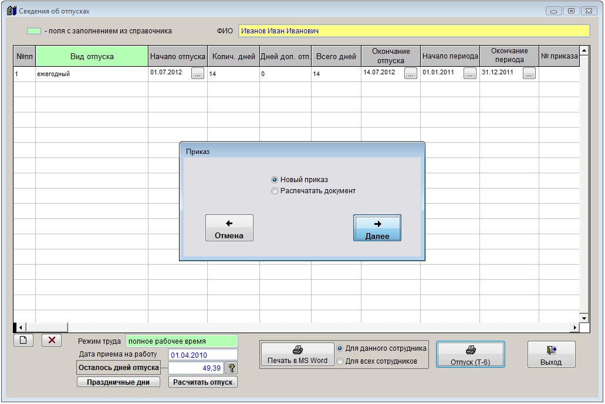The width and height of the screenshot is (605, 404).
Task: Choose the Для всех сотрудников option
Action: click(340, 361)
